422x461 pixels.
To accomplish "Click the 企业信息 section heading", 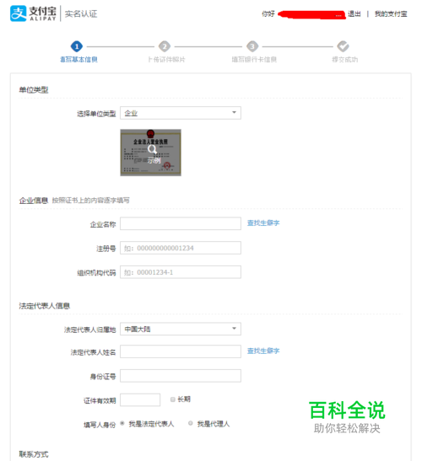I will click(34, 201).
